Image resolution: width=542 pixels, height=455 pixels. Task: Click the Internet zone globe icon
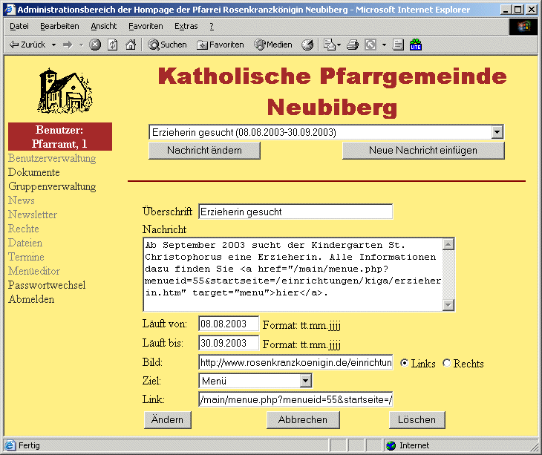391,445
